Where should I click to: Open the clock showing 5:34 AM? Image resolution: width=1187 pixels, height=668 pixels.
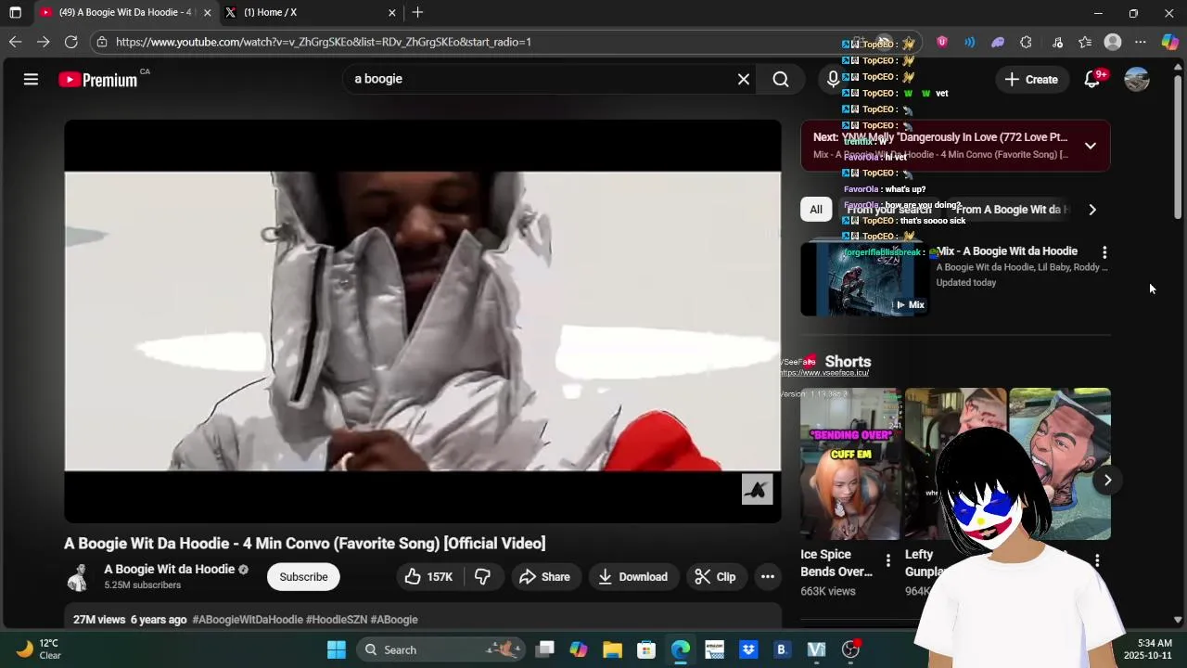click(x=1147, y=649)
